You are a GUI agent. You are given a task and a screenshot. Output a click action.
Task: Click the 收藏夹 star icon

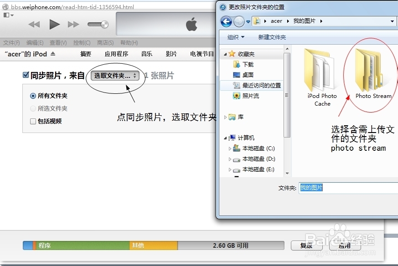(x=232, y=53)
